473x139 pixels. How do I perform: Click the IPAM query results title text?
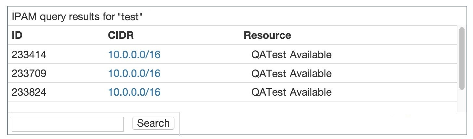pos(77,17)
